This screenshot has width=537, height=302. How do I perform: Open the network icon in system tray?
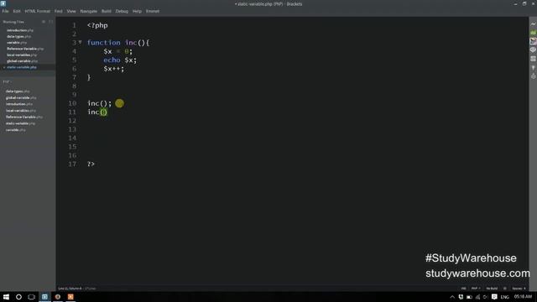coord(477,297)
